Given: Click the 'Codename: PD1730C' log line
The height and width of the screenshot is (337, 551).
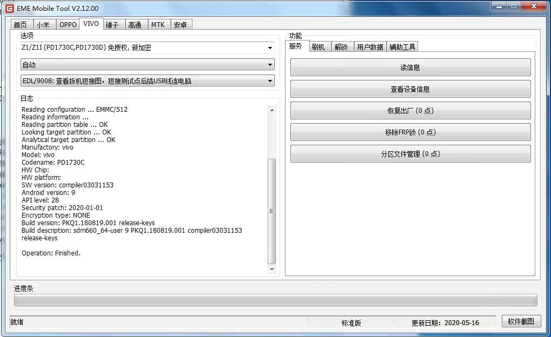Looking at the screenshot, I should 53,162.
